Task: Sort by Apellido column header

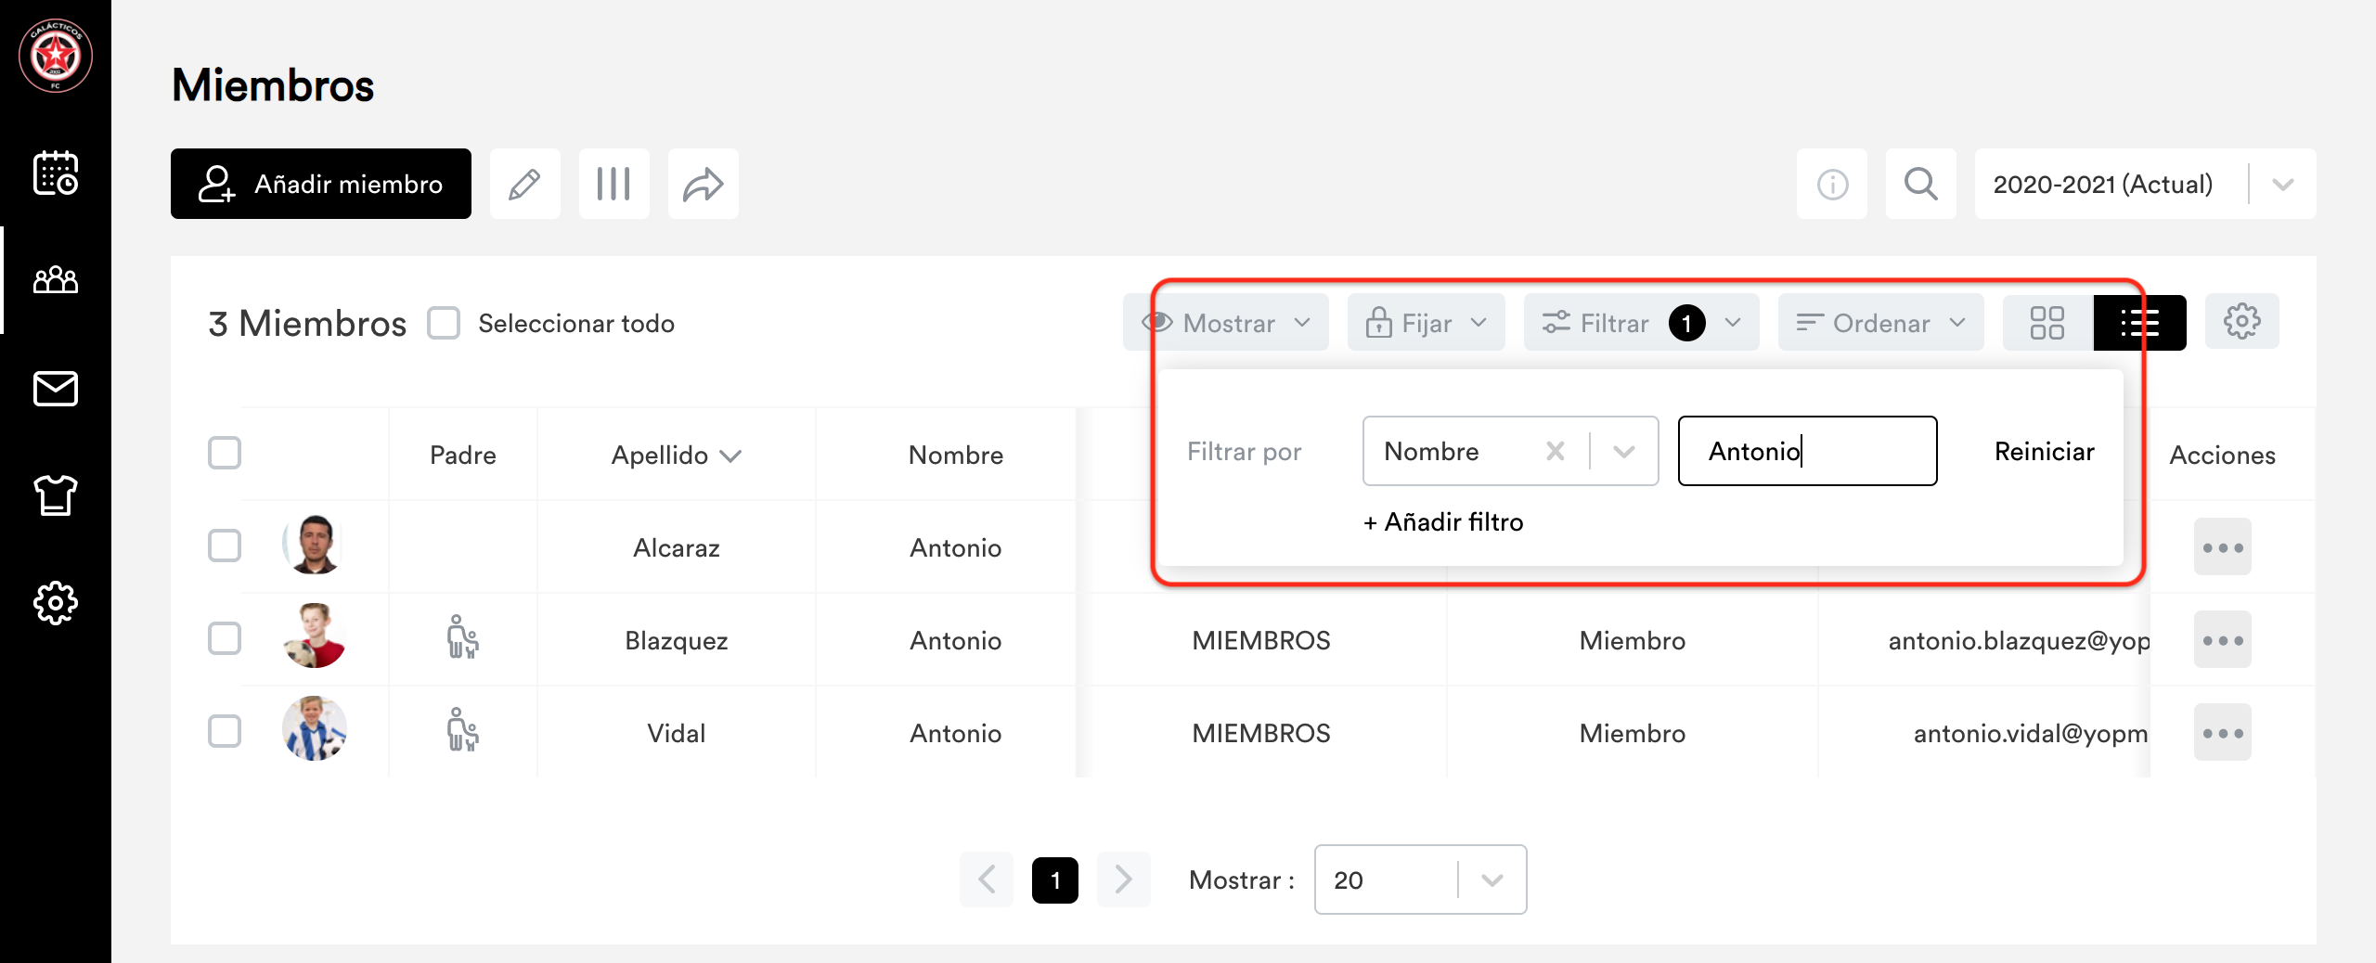Action: point(677,456)
